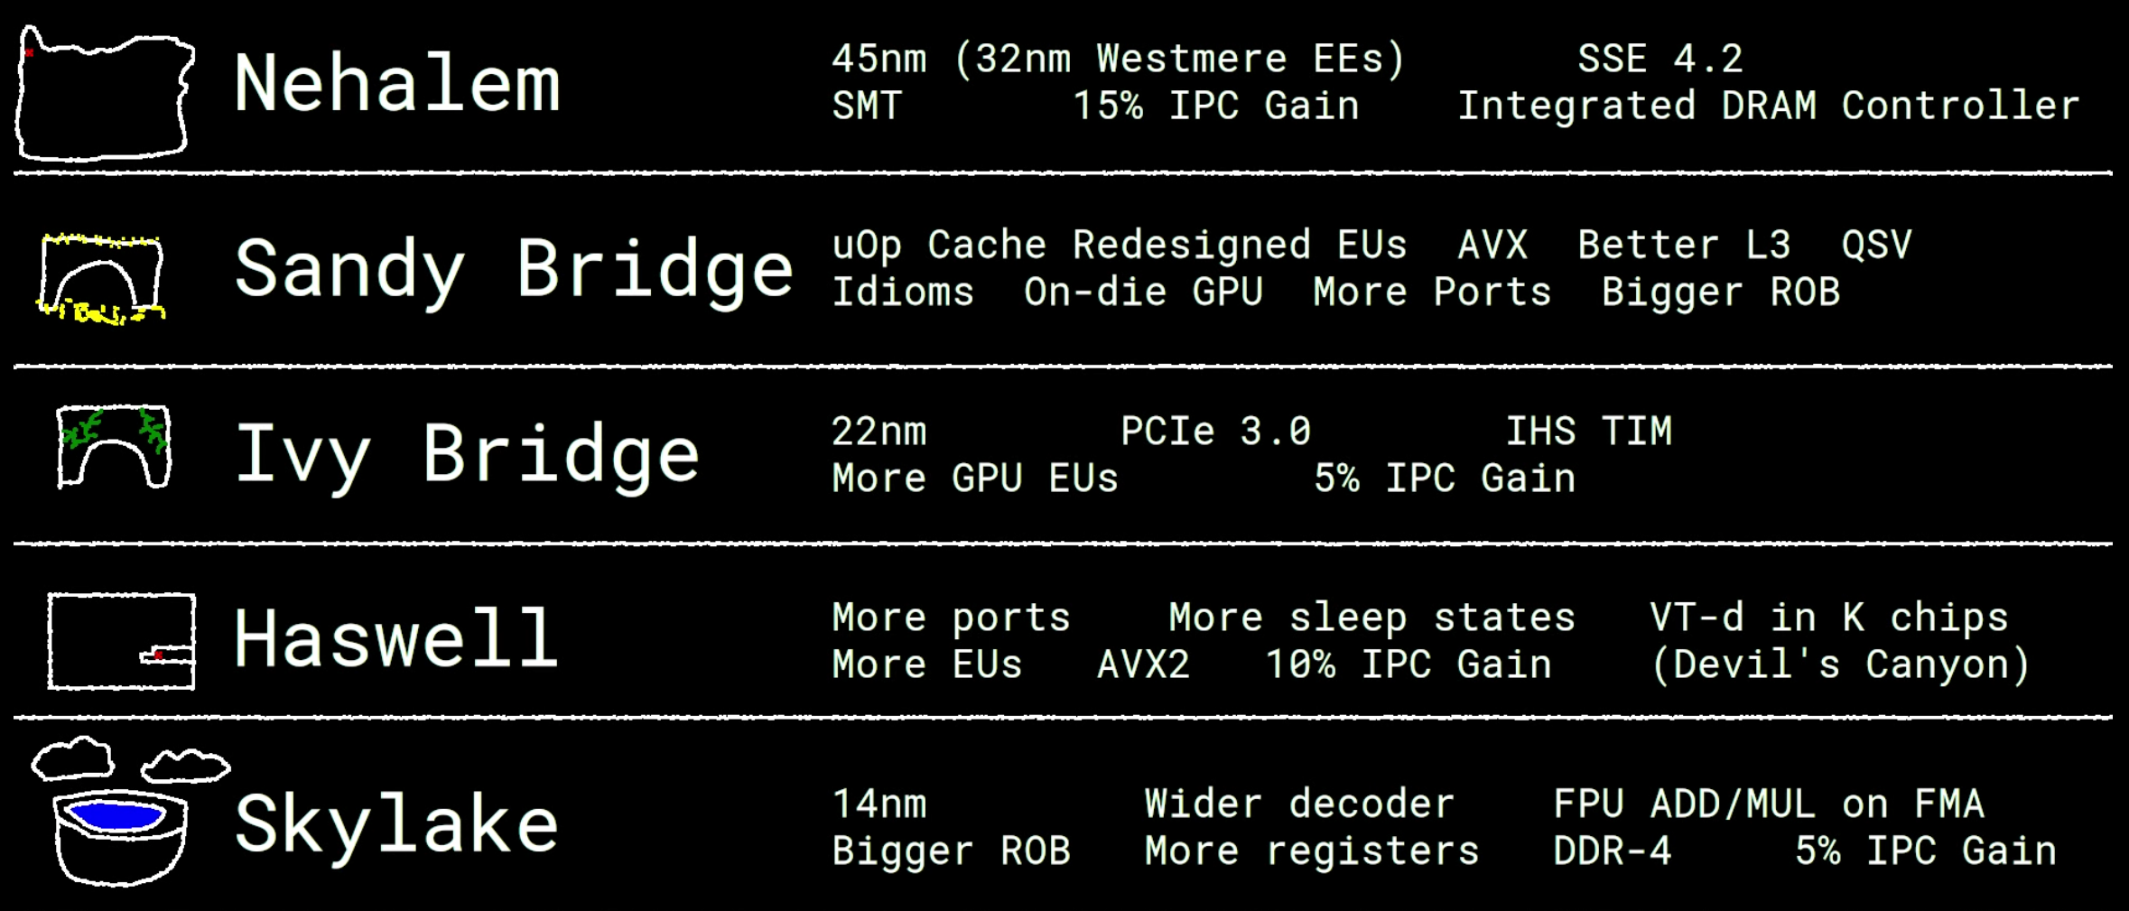
Task: Select the Skylake heading
Action: [396, 825]
